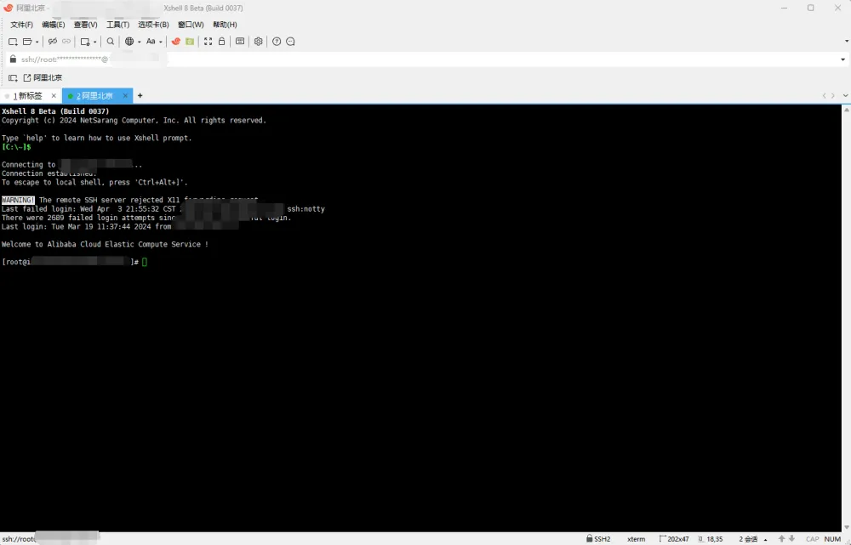Launch Xftp via the snail icon
Image resolution: width=851 pixels, height=545 pixels.
(x=177, y=41)
